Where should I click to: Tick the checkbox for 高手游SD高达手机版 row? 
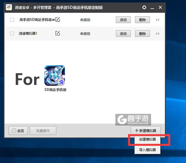pos(12,20)
